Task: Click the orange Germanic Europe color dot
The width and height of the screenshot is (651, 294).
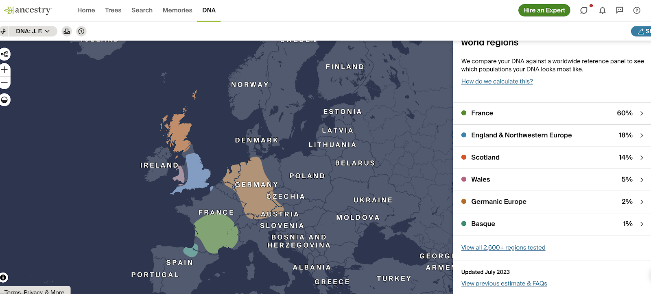Action: point(464,201)
